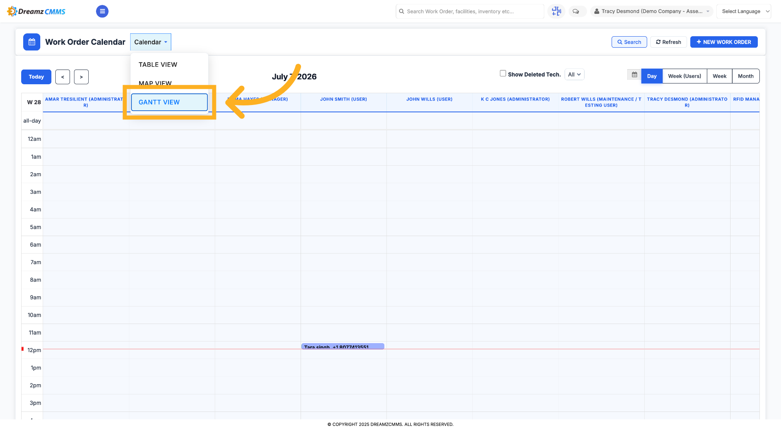The width and height of the screenshot is (781, 429).
Task: Switch to Month view tab
Action: (x=746, y=76)
